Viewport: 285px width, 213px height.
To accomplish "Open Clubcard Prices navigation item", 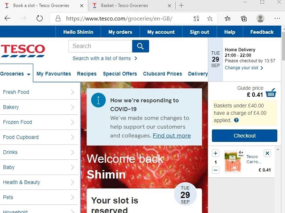I will point(162,74).
